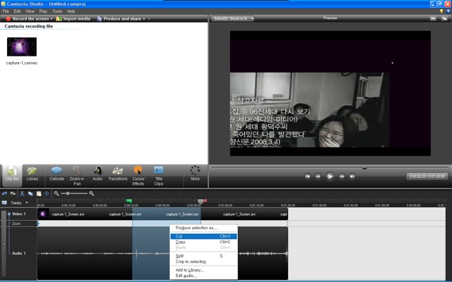Open the Edit menu
The height and width of the screenshot is (282, 452).
[x=17, y=11]
